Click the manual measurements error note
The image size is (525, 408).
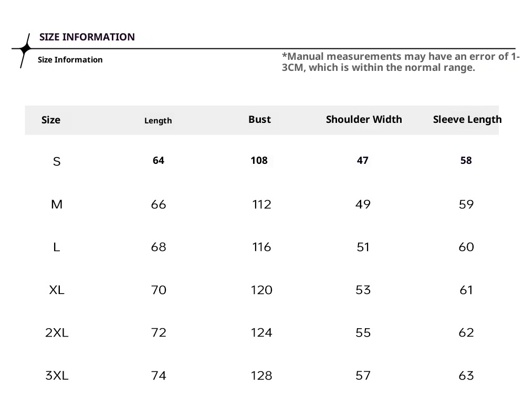[x=401, y=62]
